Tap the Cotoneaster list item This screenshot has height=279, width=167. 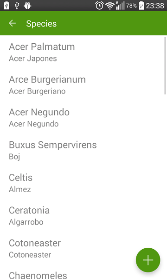[83, 248]
